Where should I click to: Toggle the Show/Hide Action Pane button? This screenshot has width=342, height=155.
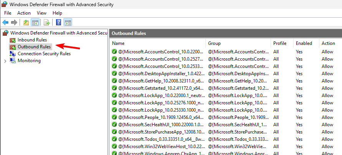(68, 22)
